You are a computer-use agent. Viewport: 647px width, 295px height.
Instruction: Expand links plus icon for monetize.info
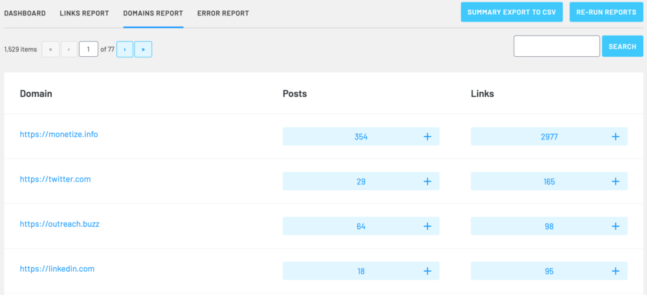pos(616,137)
